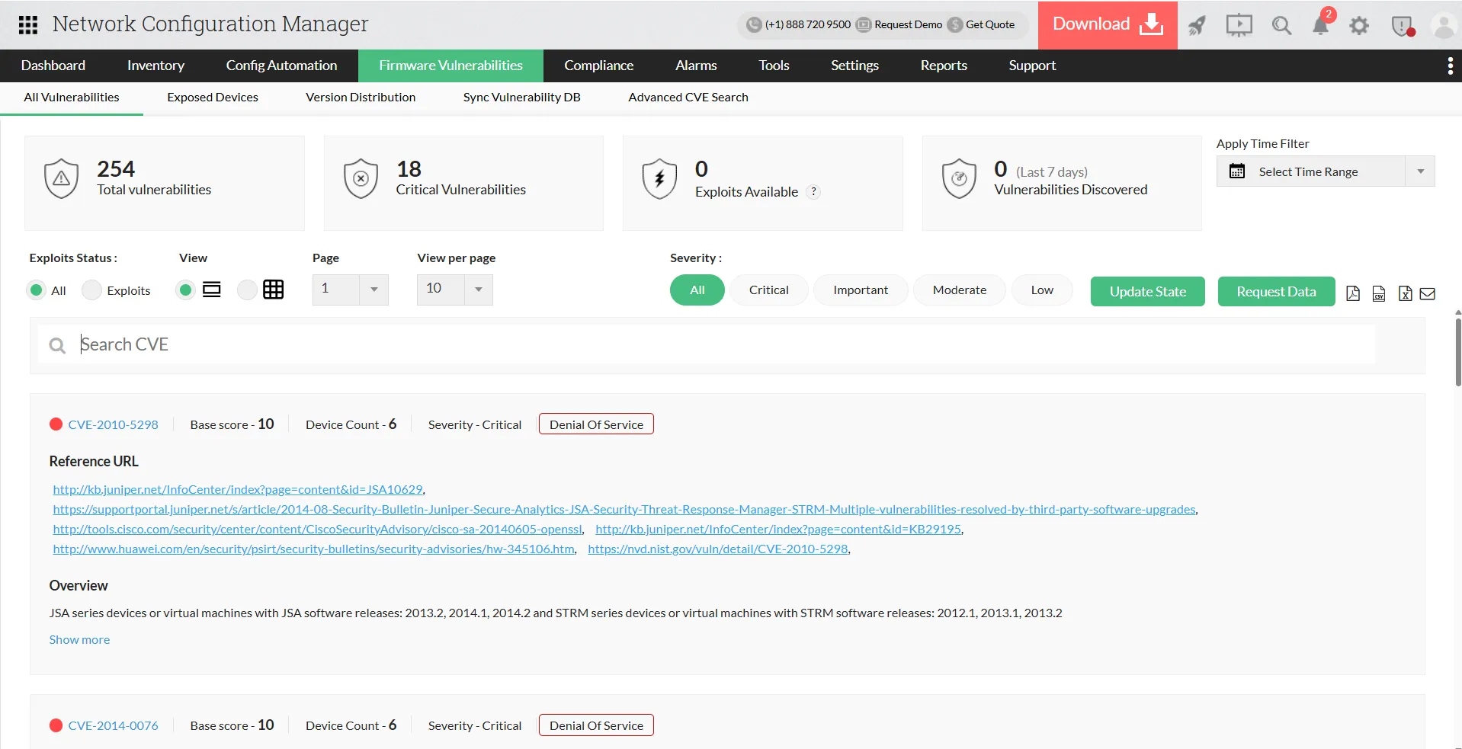Open the nvd.nist.gov CVE-2010-5298 reference link
1462x749 pixels.
click(x=718, y=549)
